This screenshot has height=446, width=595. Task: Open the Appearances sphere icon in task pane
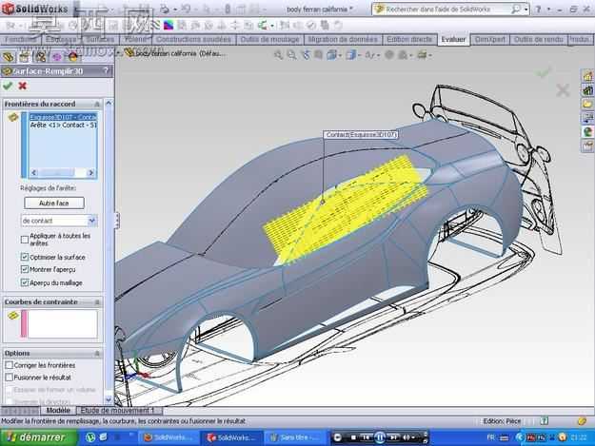(587, 131)
